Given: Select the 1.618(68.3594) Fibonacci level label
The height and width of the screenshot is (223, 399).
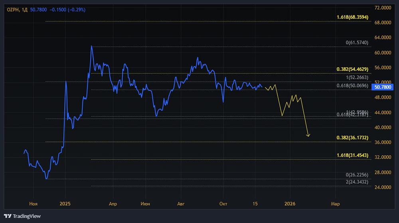Looking at the screenshot, I should [x=352, y=17].
